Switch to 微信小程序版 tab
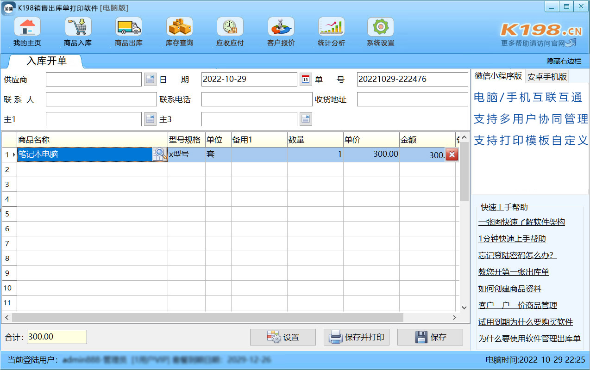Screen dimensions: 590x370 [498, 76]
